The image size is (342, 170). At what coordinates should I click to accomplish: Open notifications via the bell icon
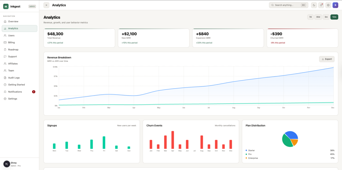[x=321, y=5]
